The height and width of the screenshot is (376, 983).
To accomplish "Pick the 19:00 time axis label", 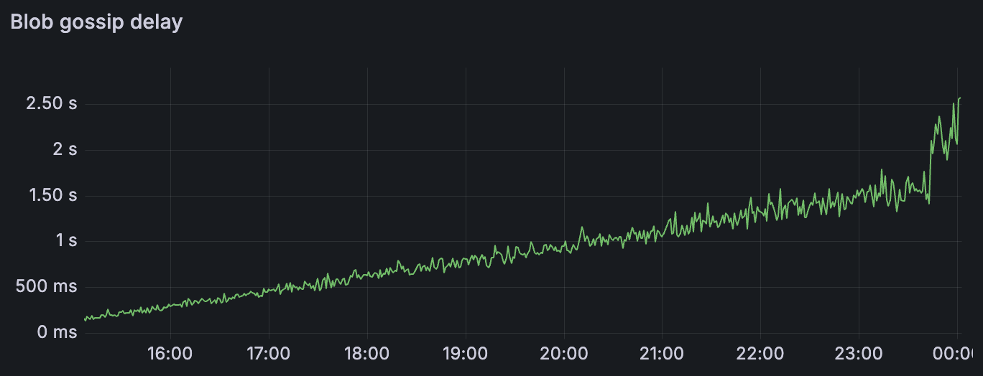I will [465, 354].
